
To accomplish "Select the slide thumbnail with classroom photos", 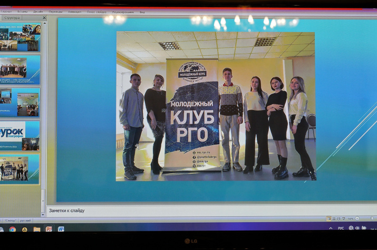I will (20, 103).
